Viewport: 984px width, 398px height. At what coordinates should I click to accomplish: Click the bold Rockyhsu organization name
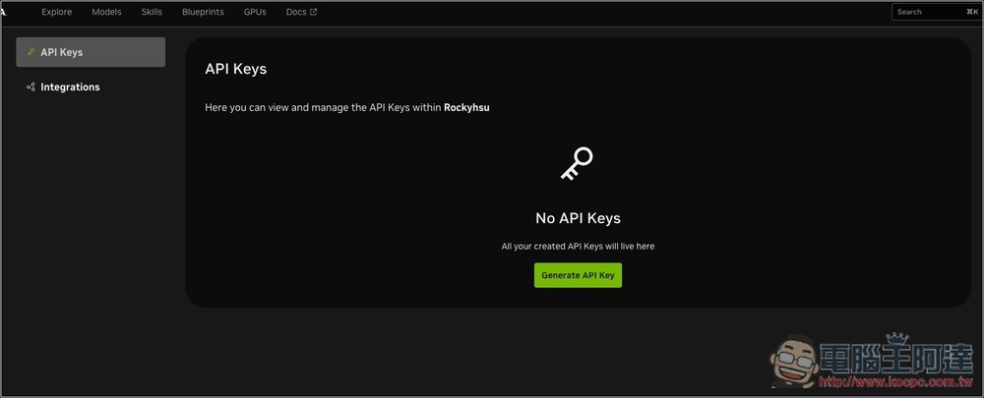pyautogui.click(x=466, y=107)
